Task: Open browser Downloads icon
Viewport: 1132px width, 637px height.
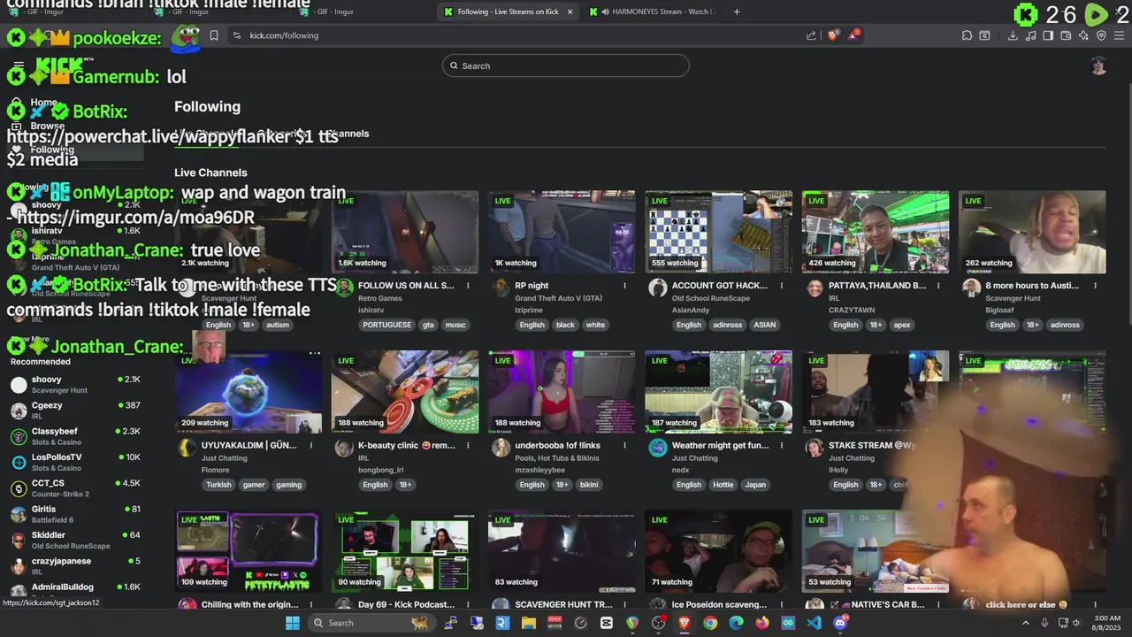Action: pyautogui.click(x=1013, y=35)
